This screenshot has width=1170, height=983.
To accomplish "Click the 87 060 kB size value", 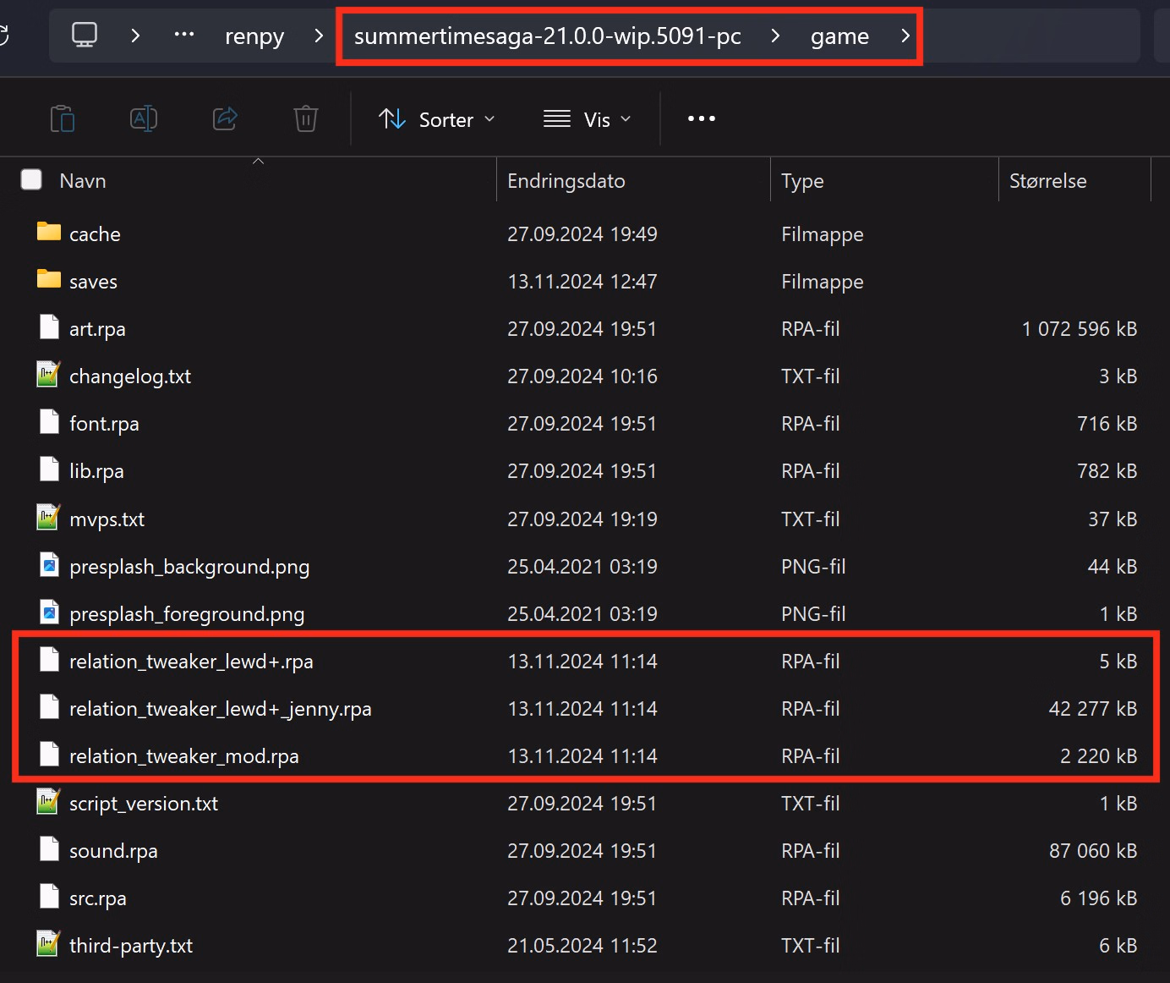I will 1093,851.
